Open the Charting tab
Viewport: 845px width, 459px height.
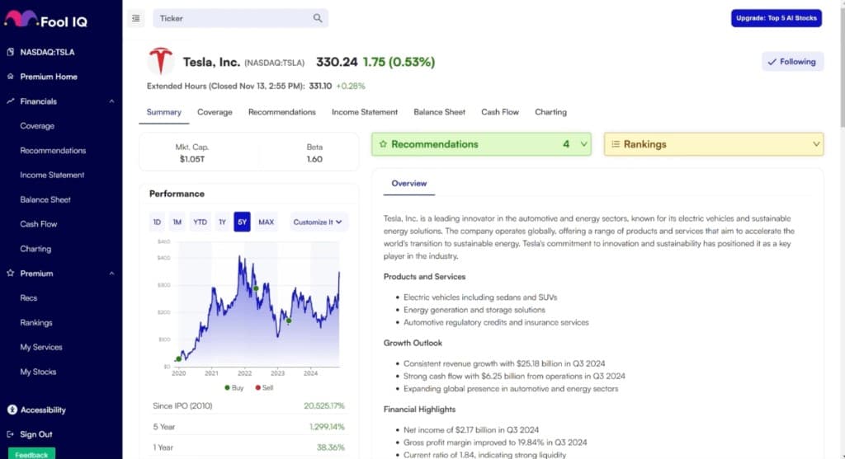point(550,112)
